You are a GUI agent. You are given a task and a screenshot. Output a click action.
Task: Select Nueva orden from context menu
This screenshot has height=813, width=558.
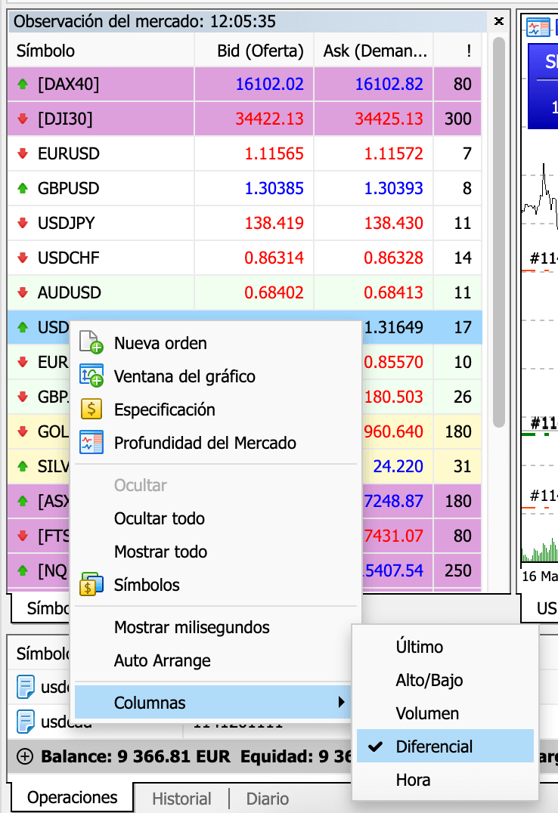pyautogui.click(x=160, y=343)
